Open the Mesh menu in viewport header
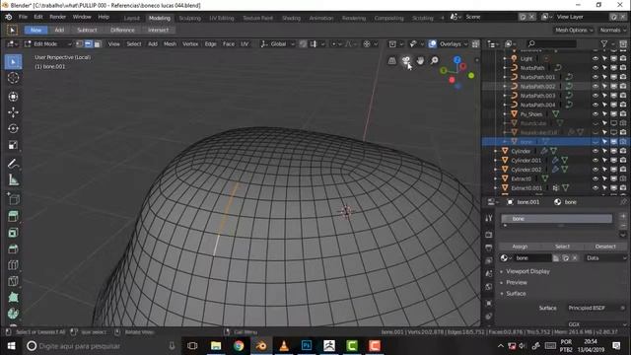The width and height of the screenshot is (631, 355). [170, 43]
